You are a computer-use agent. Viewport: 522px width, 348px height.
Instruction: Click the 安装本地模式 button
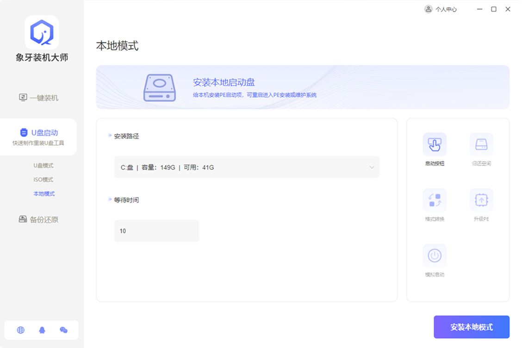pos(471,327)
